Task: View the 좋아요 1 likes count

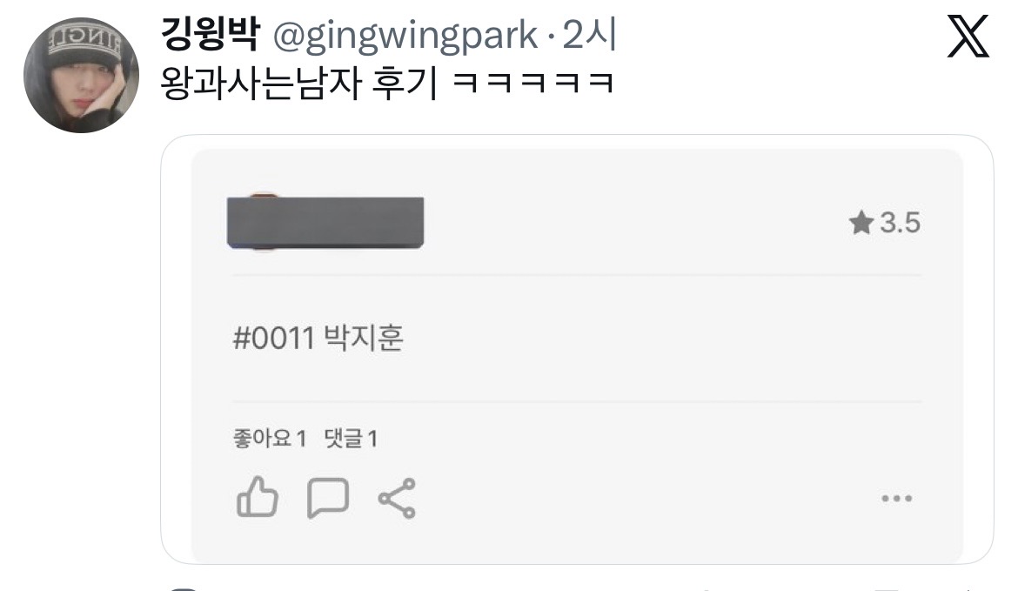Action: (x=270, y=439)
